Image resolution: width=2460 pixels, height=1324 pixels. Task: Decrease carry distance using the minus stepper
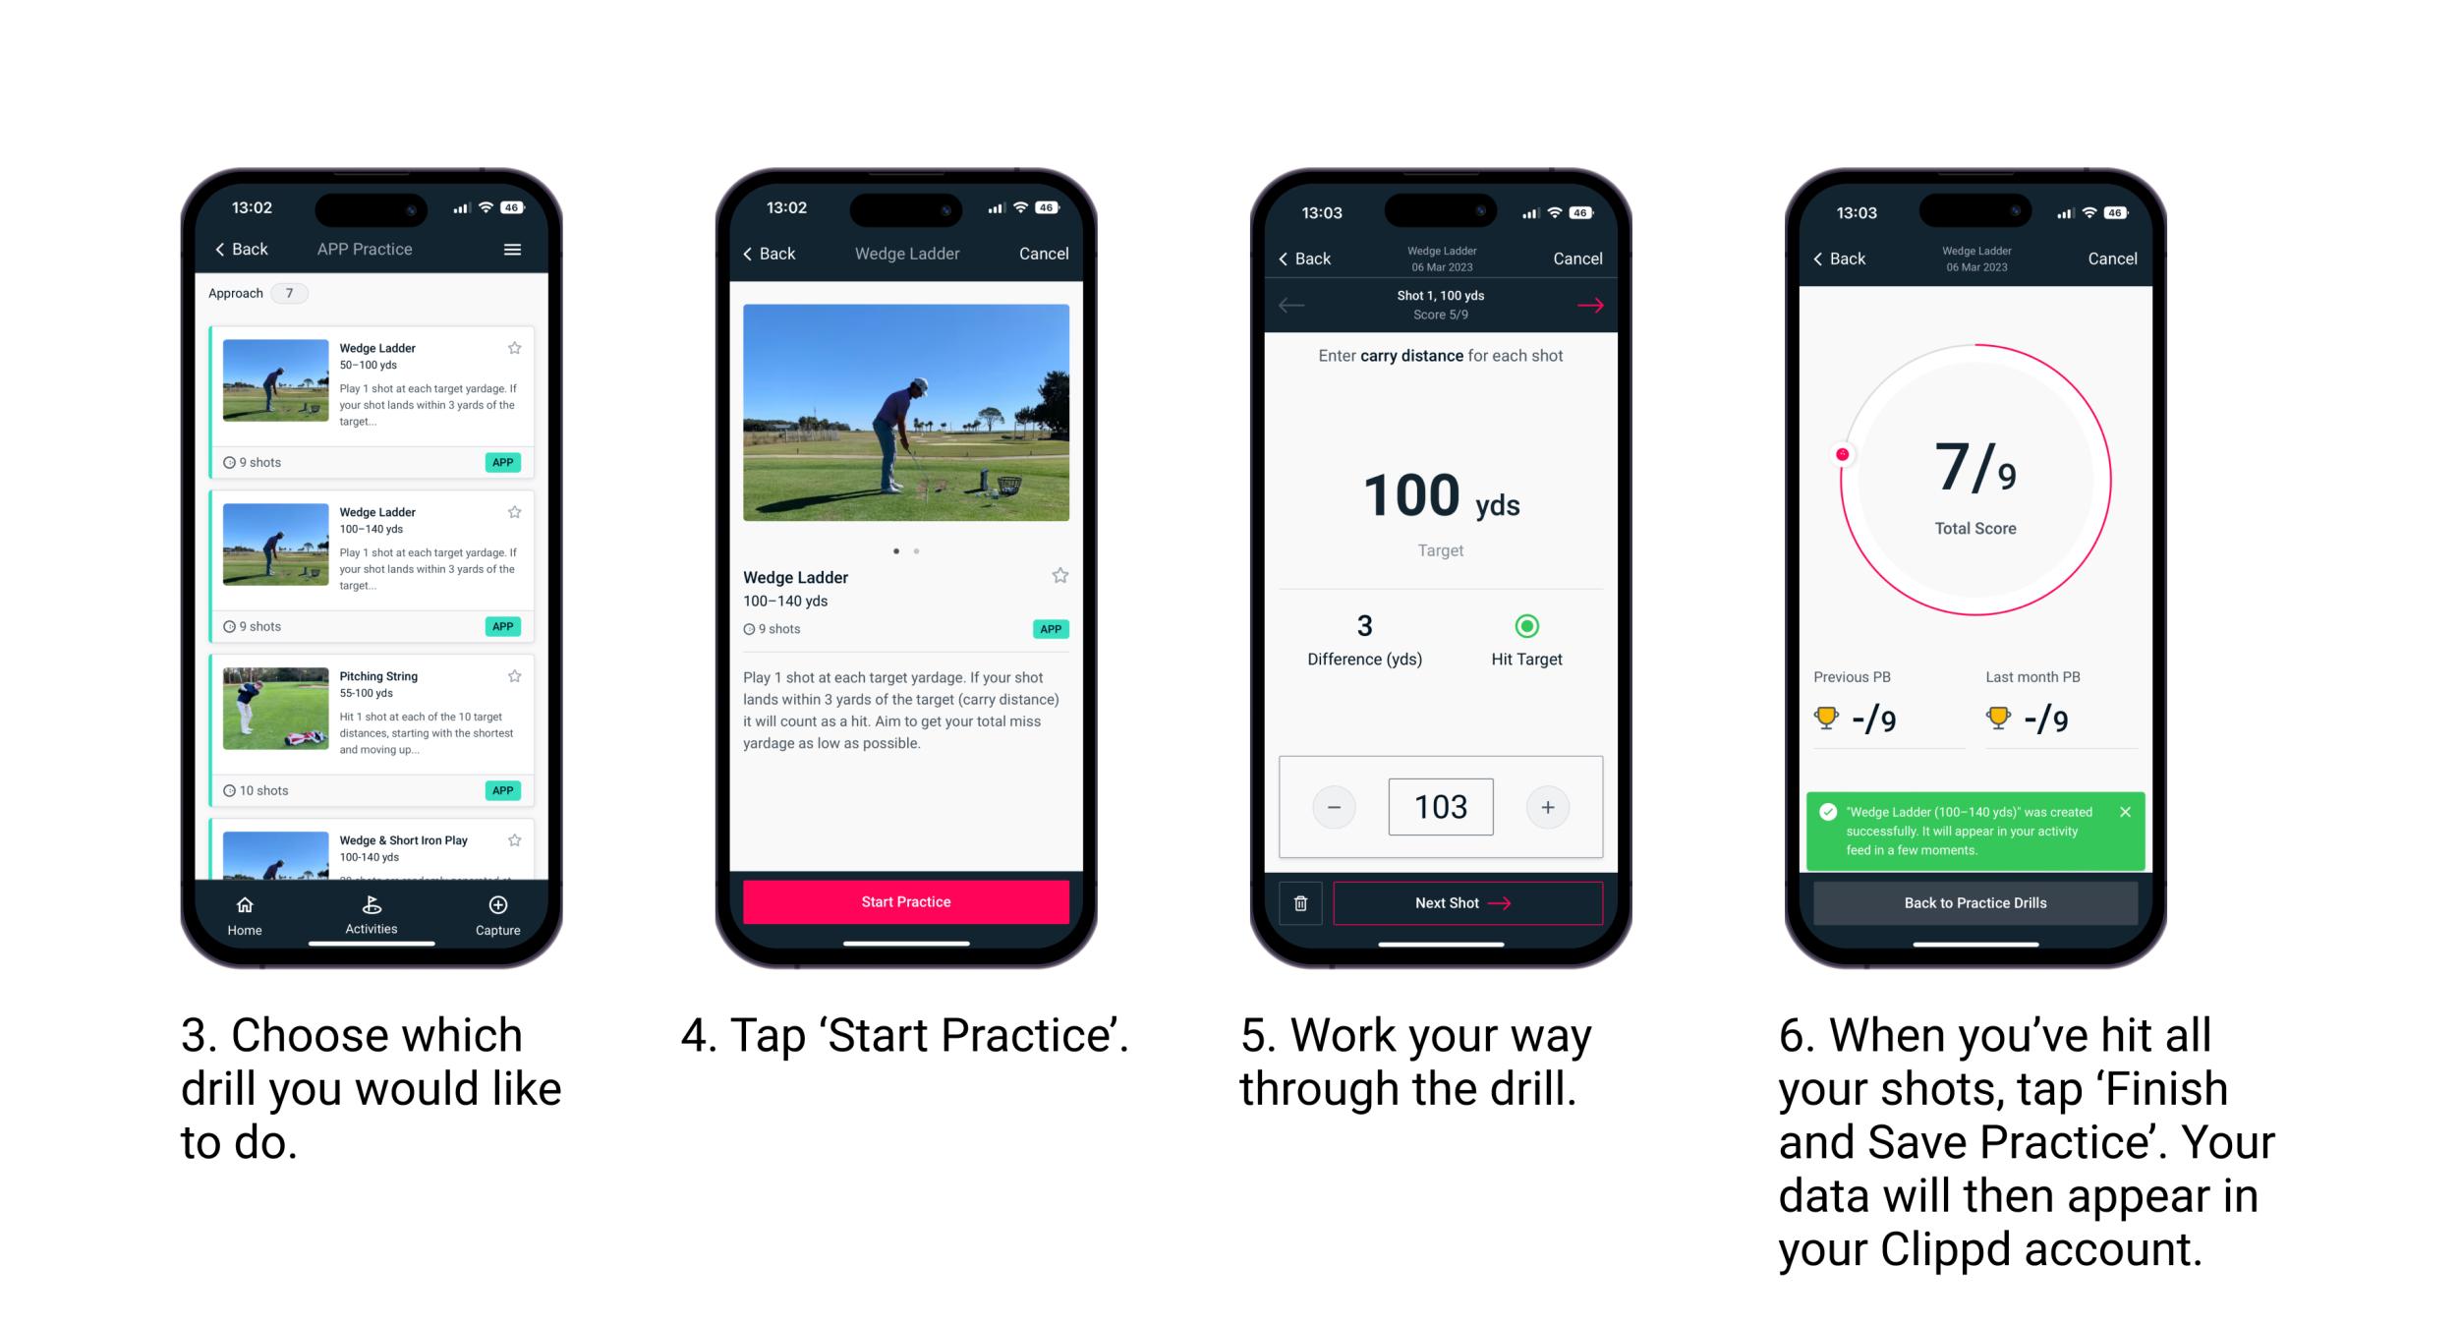(1337, 805)
